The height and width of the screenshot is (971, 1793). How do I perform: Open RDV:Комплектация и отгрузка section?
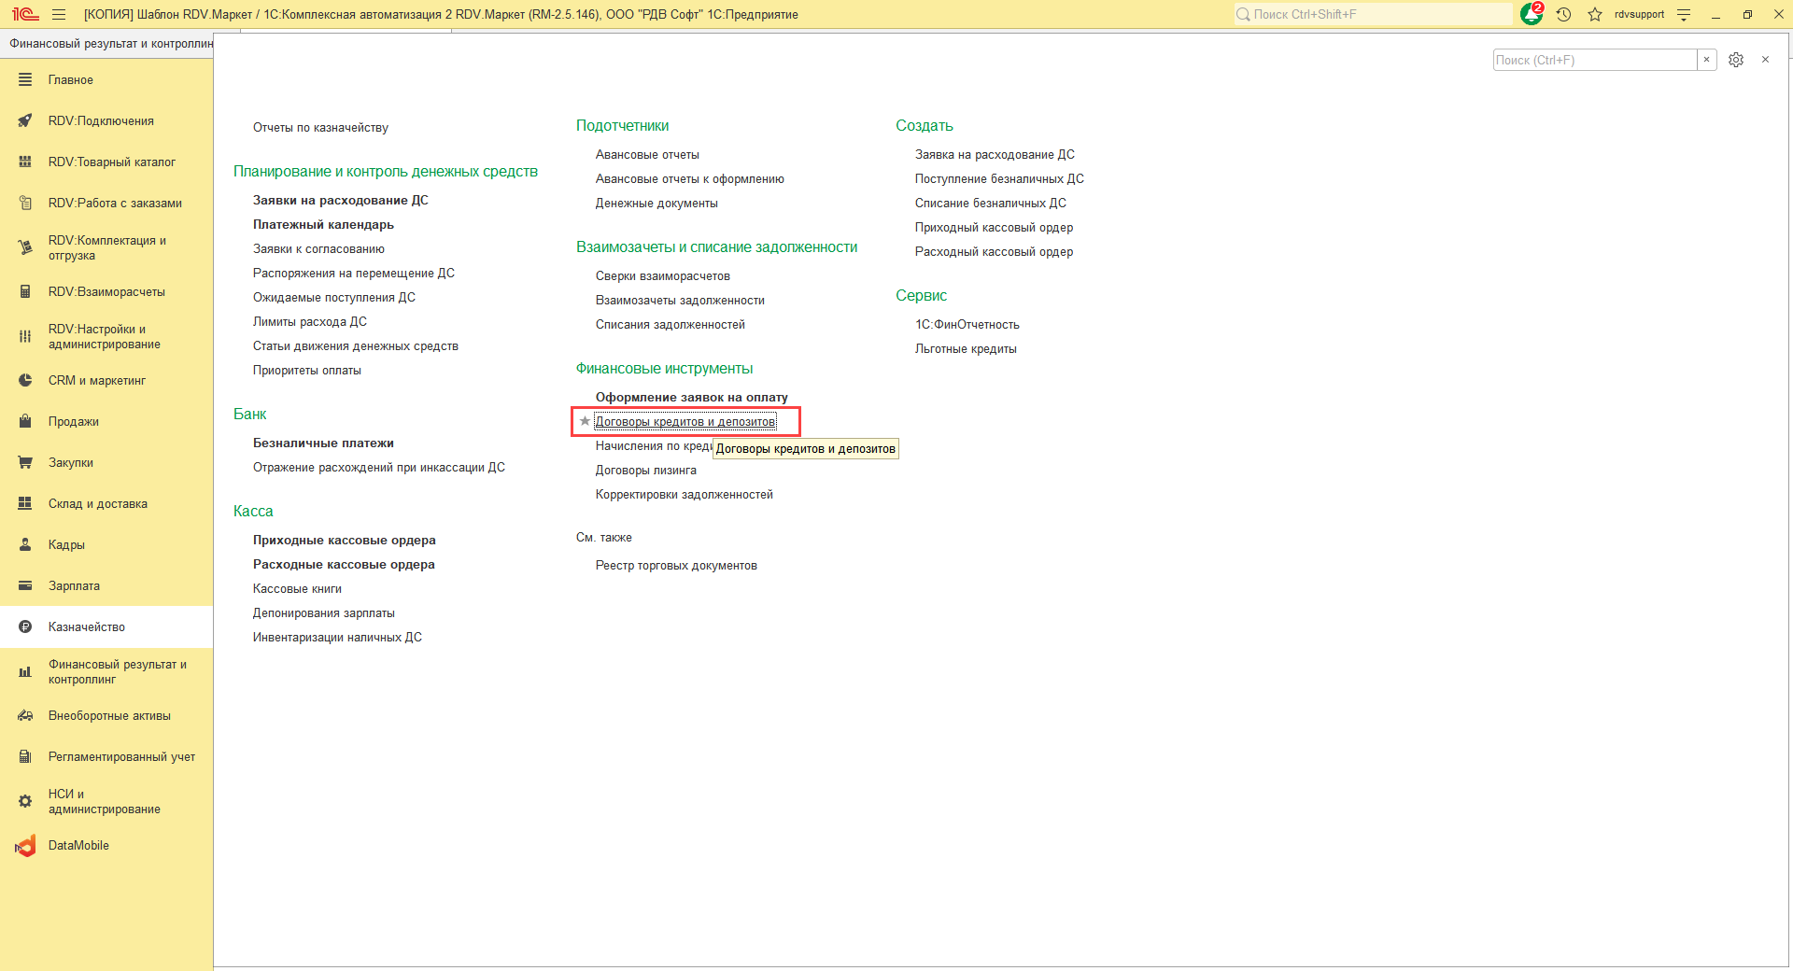[x=106, y=247]
